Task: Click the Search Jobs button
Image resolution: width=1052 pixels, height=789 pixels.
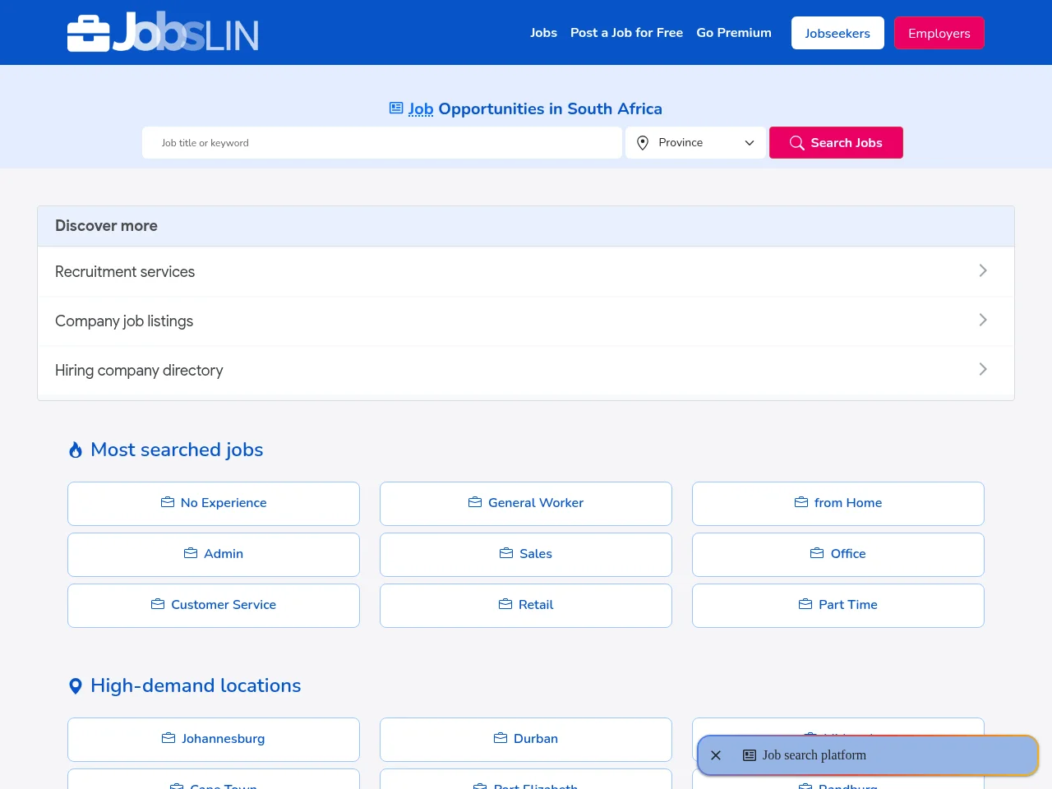Action: pyautogui.click(x=836, y=143)
